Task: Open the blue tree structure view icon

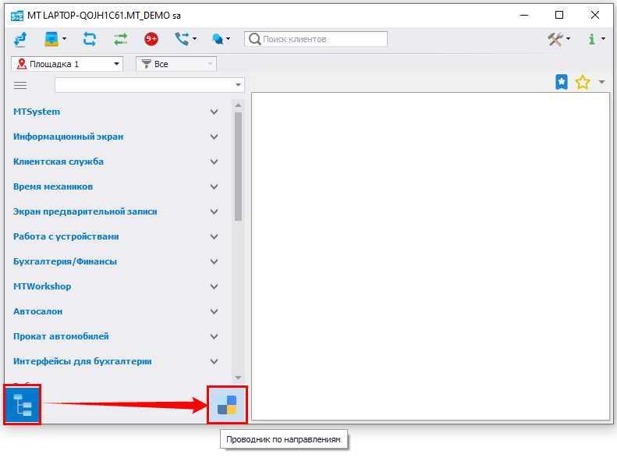Action: coord(22,405)
